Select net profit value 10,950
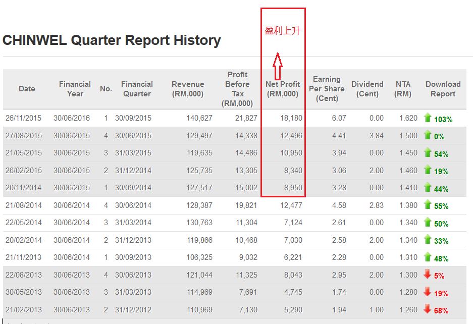Screen dimensions: 473x324 click(x=291, y=153)
